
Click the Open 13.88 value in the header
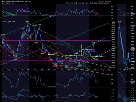pyautogui.click(x=70, y=3)
